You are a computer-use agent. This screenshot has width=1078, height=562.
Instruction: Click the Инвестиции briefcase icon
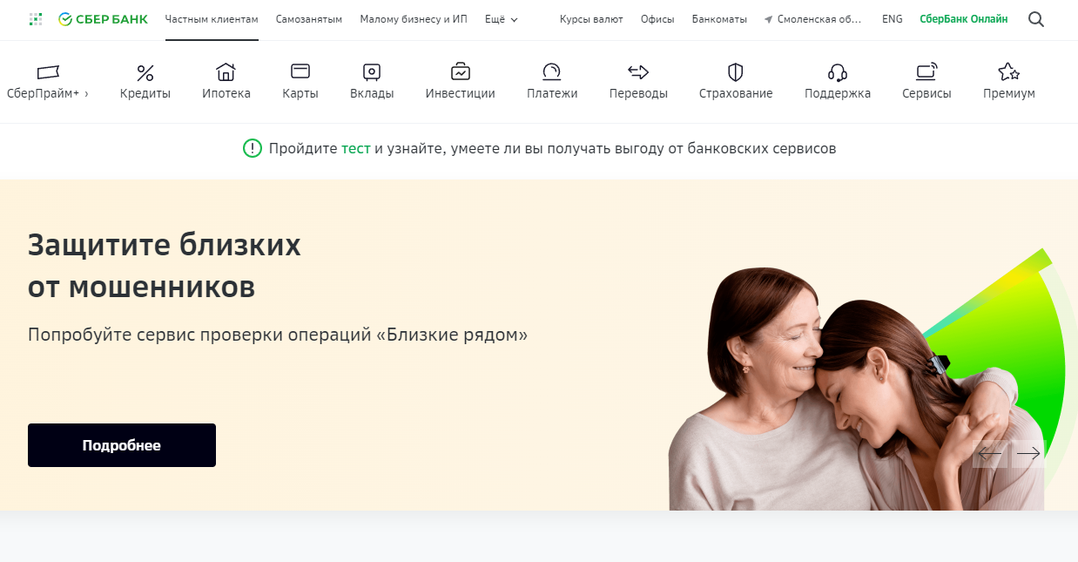461,72
